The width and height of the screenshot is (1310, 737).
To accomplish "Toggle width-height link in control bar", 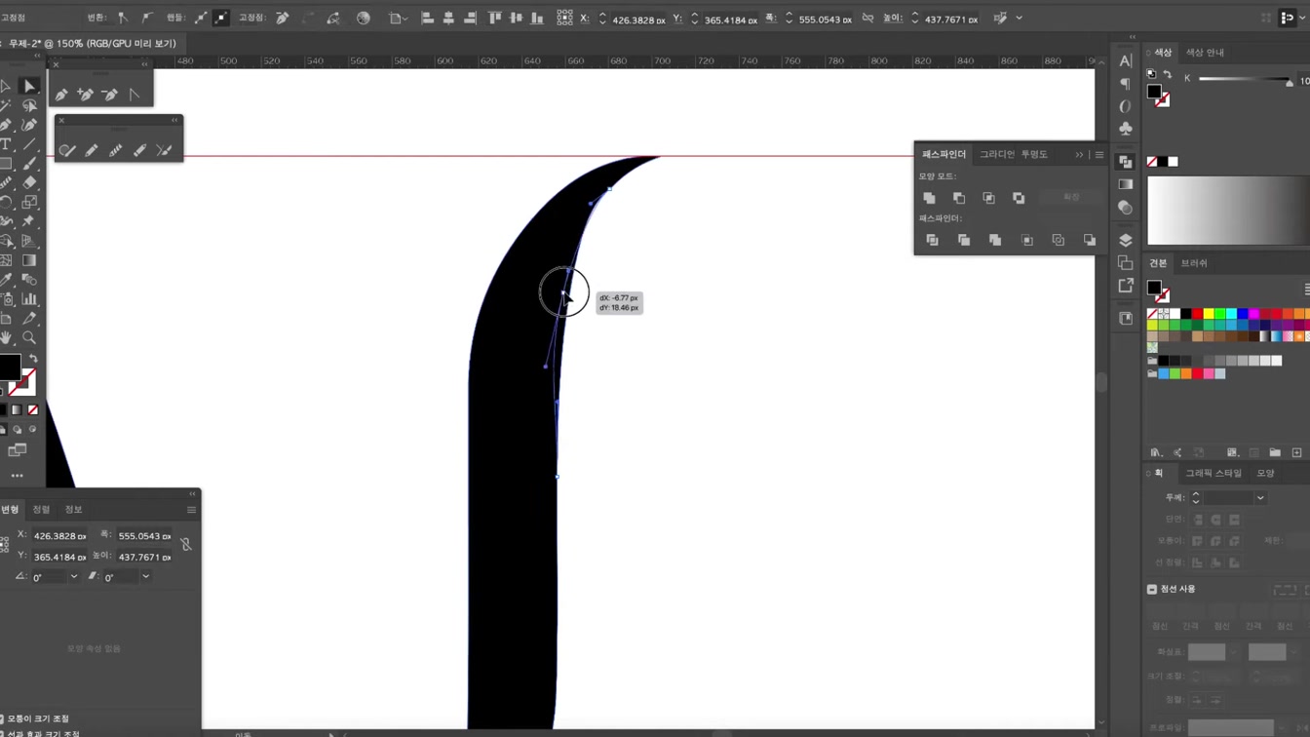I will [867, 19].
